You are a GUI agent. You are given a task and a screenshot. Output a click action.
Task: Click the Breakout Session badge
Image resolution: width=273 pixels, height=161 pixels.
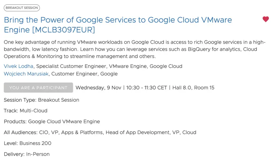pos(22,8)
